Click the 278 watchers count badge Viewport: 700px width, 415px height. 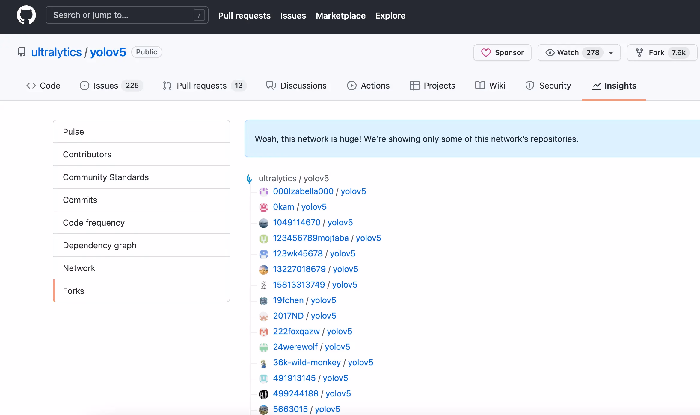coord(593,53)
